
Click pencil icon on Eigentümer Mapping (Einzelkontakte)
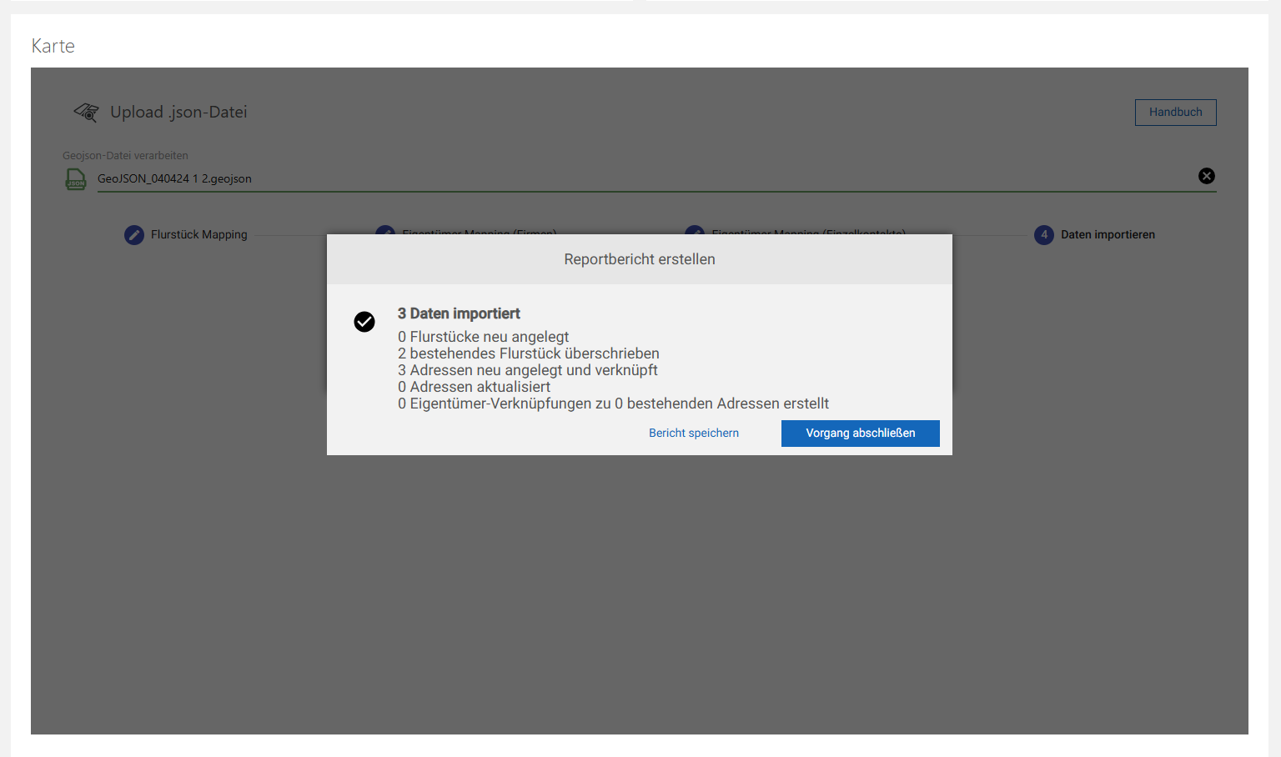click(x=695, y=234)
